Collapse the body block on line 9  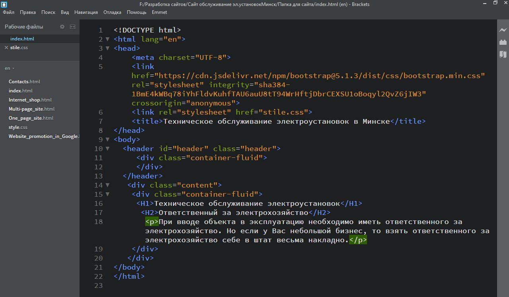tap(107, 139)
